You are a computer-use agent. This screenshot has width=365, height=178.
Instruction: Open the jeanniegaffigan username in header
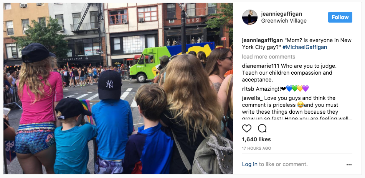(x=281, y=14)
